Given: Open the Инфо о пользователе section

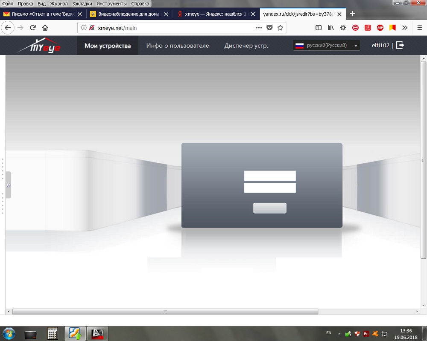Looking at the screenshot, I should point(178,46).
